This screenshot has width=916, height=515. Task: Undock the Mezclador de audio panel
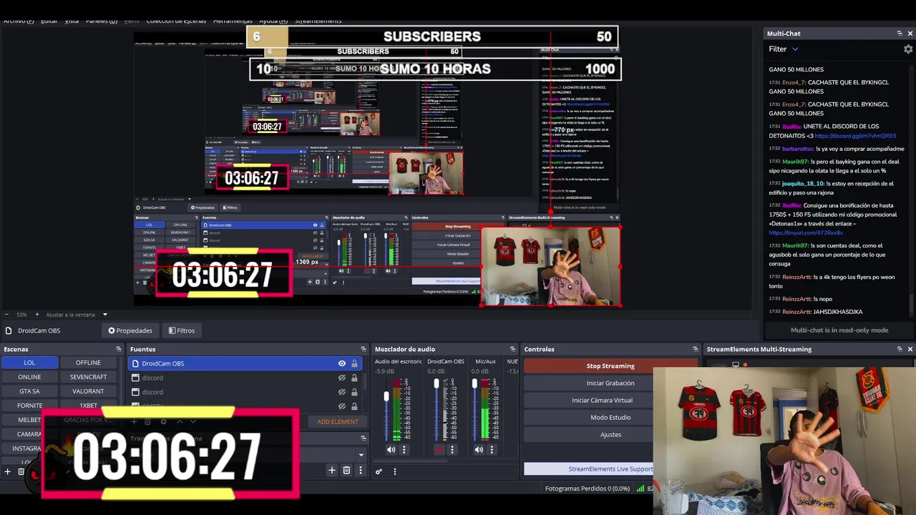tap(512, 349)
